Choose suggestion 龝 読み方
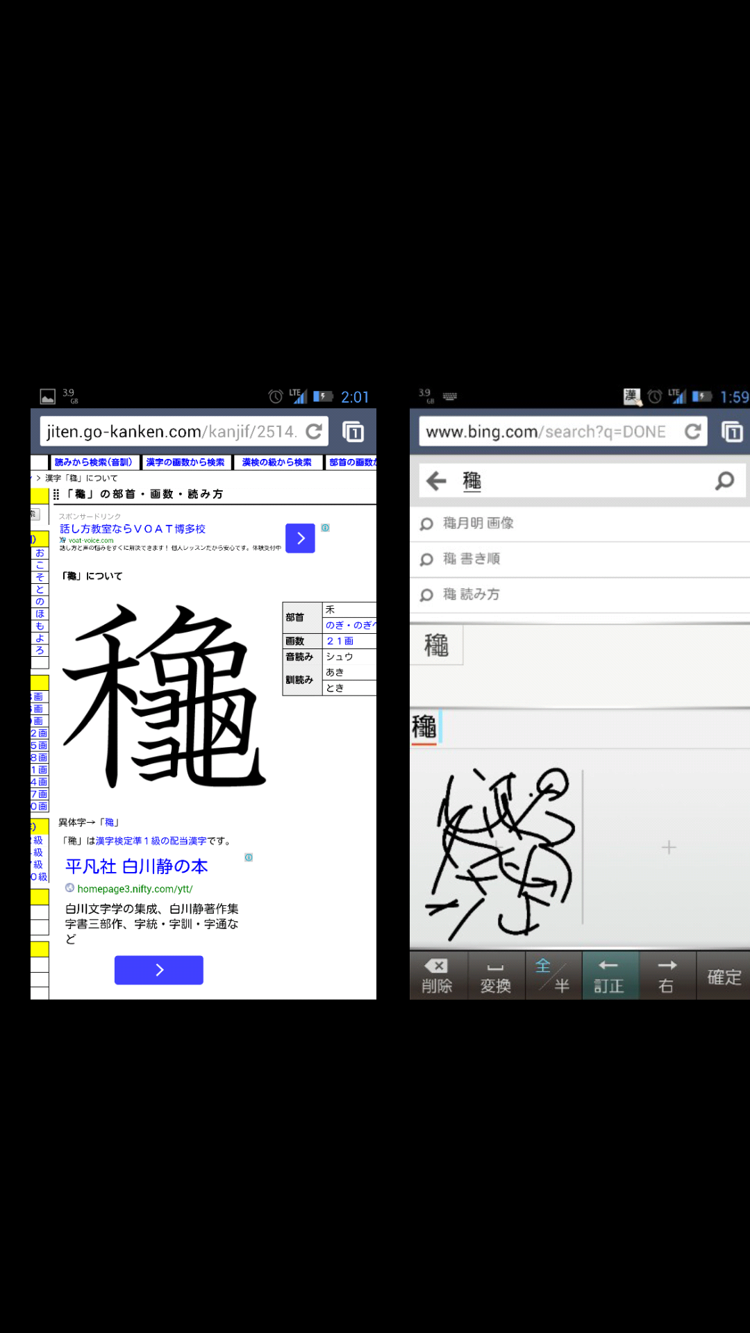The height and width of the screenshot is (1333, 750). pyautogui.click(x=580, y=595)
